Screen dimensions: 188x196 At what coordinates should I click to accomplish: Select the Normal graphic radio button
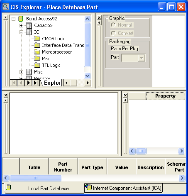click(x=113, y=25)
